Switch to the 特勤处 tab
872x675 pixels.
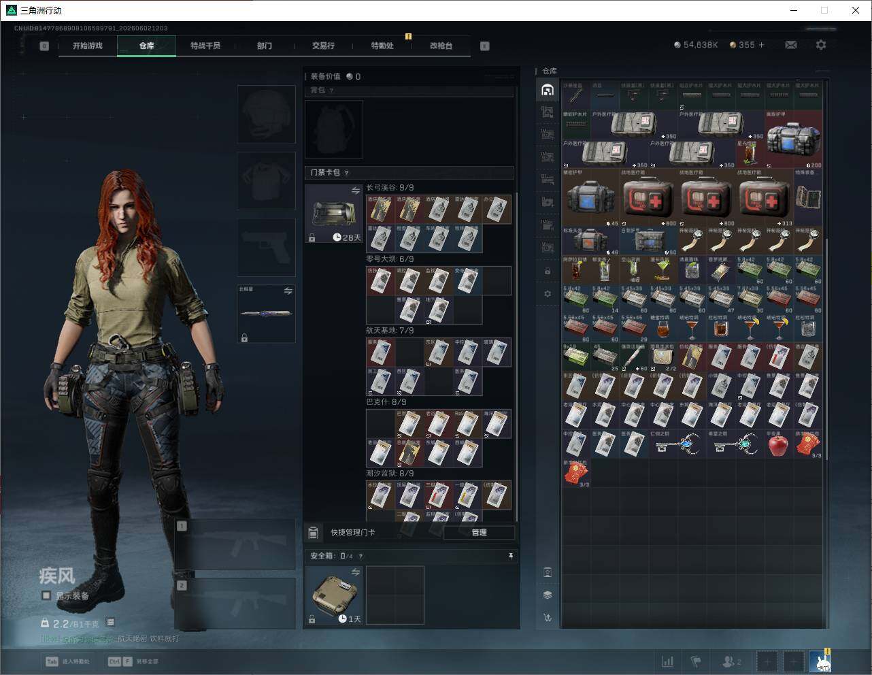point(382,46)
